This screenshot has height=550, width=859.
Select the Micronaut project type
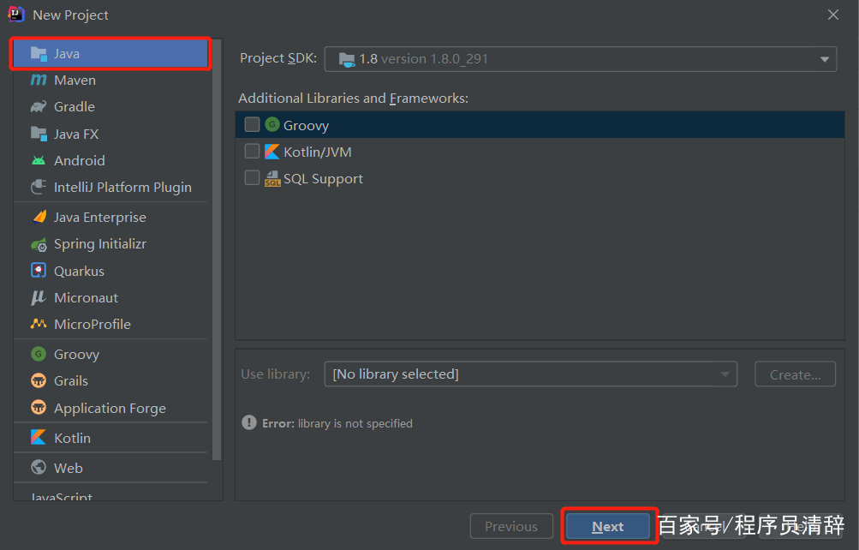110,297
